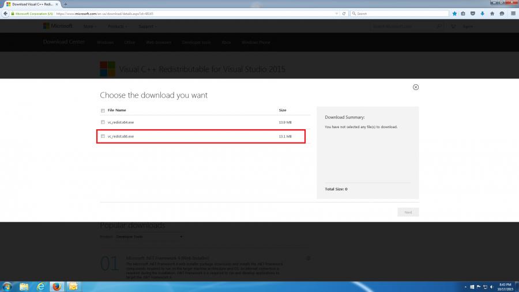The image size is (519, 292).
Task: Open the Product Developer Tools dropdown
Action: pyautogui.click(x=149, y=237)
